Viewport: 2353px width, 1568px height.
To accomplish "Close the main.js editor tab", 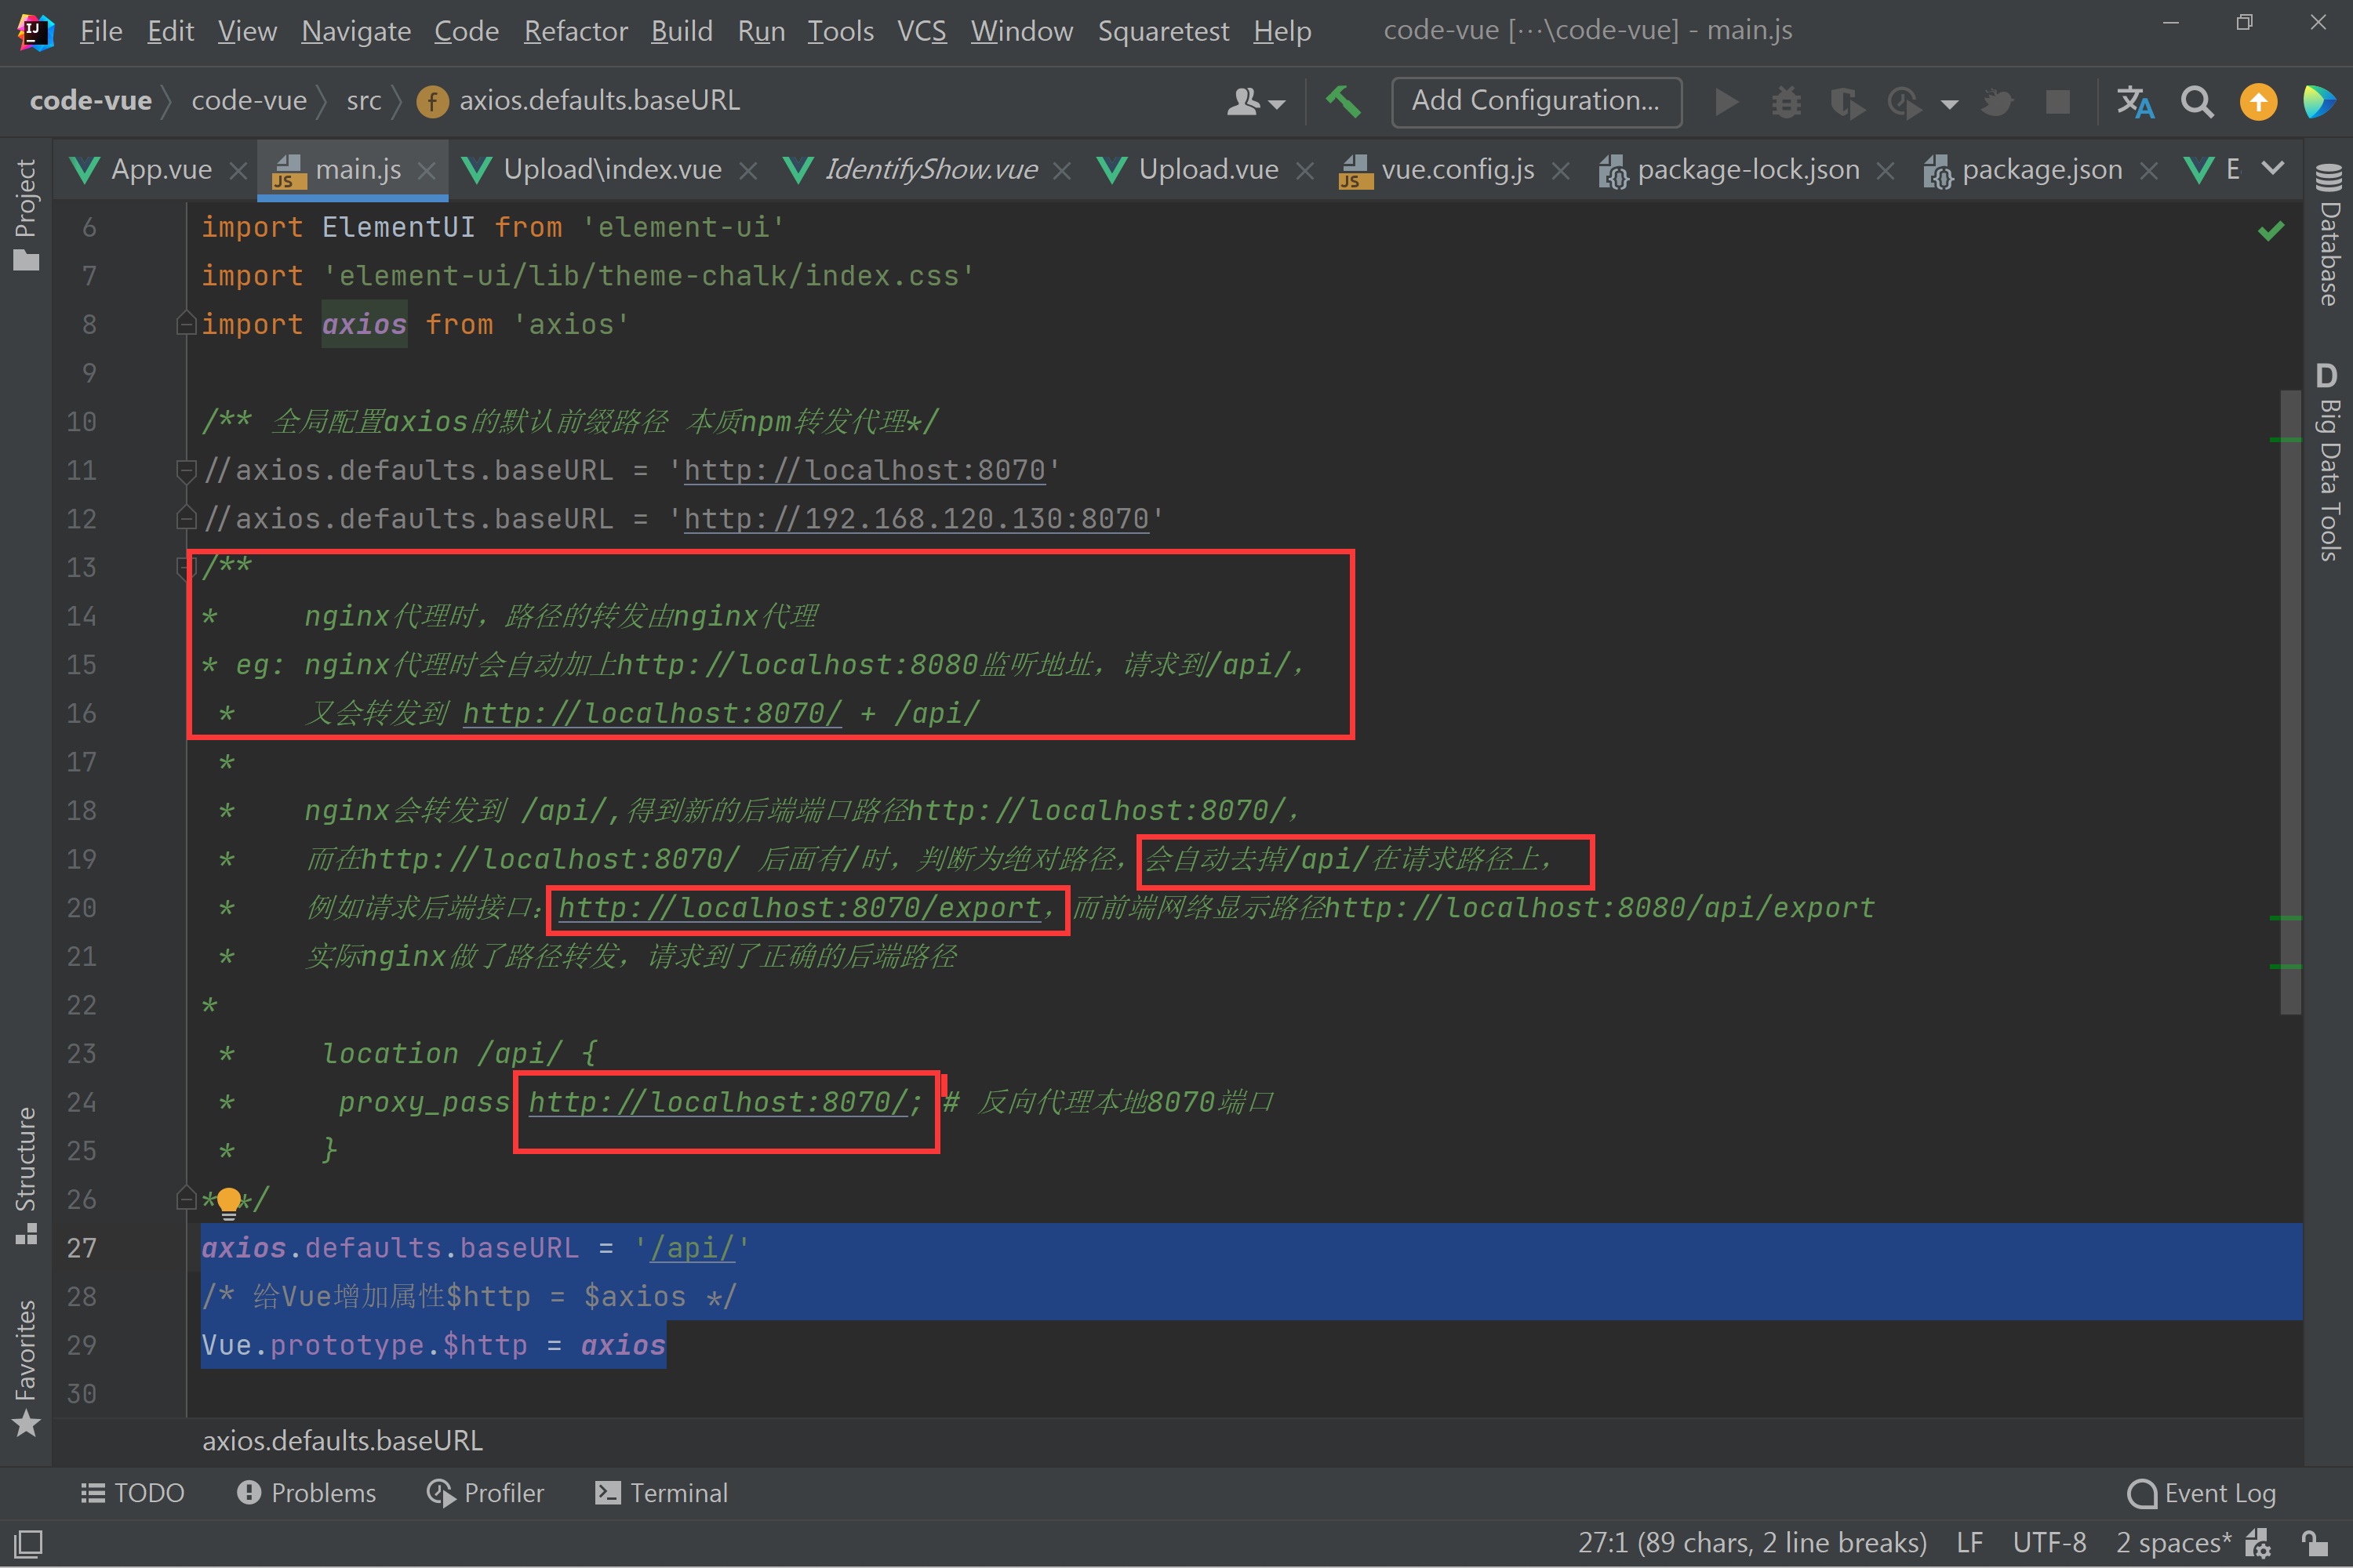I will 427,171.
